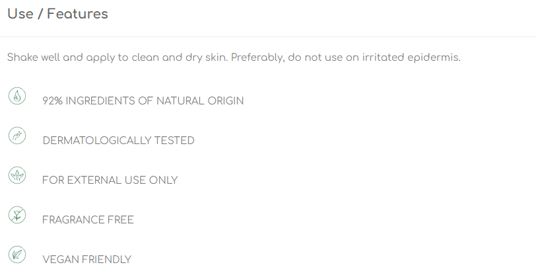Click the Shake well opening words
This screenshot has height=275, width=536.
point(22,58)
